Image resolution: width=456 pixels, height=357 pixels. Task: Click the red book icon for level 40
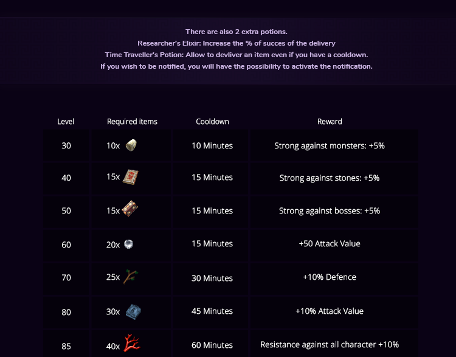pyautogui.click(x=131, y=177)
